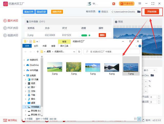Click the output path field C:\Users\admin

123,12
